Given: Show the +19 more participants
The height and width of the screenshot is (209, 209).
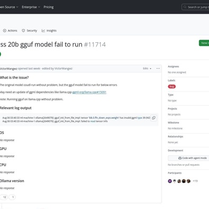Looking at the screenshot, I should pyautogui.click(x=195, y=181).
